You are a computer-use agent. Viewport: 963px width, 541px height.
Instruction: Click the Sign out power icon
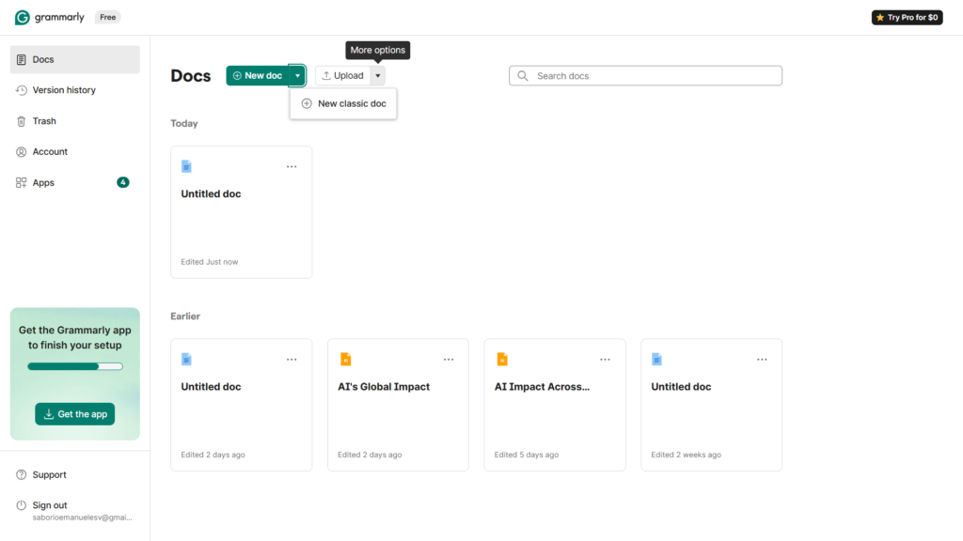coord(22,505)
